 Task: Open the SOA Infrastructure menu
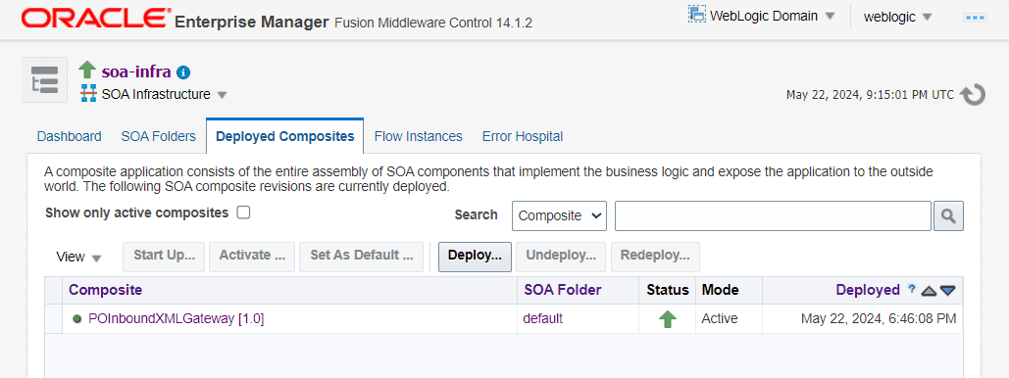point(154,94)
